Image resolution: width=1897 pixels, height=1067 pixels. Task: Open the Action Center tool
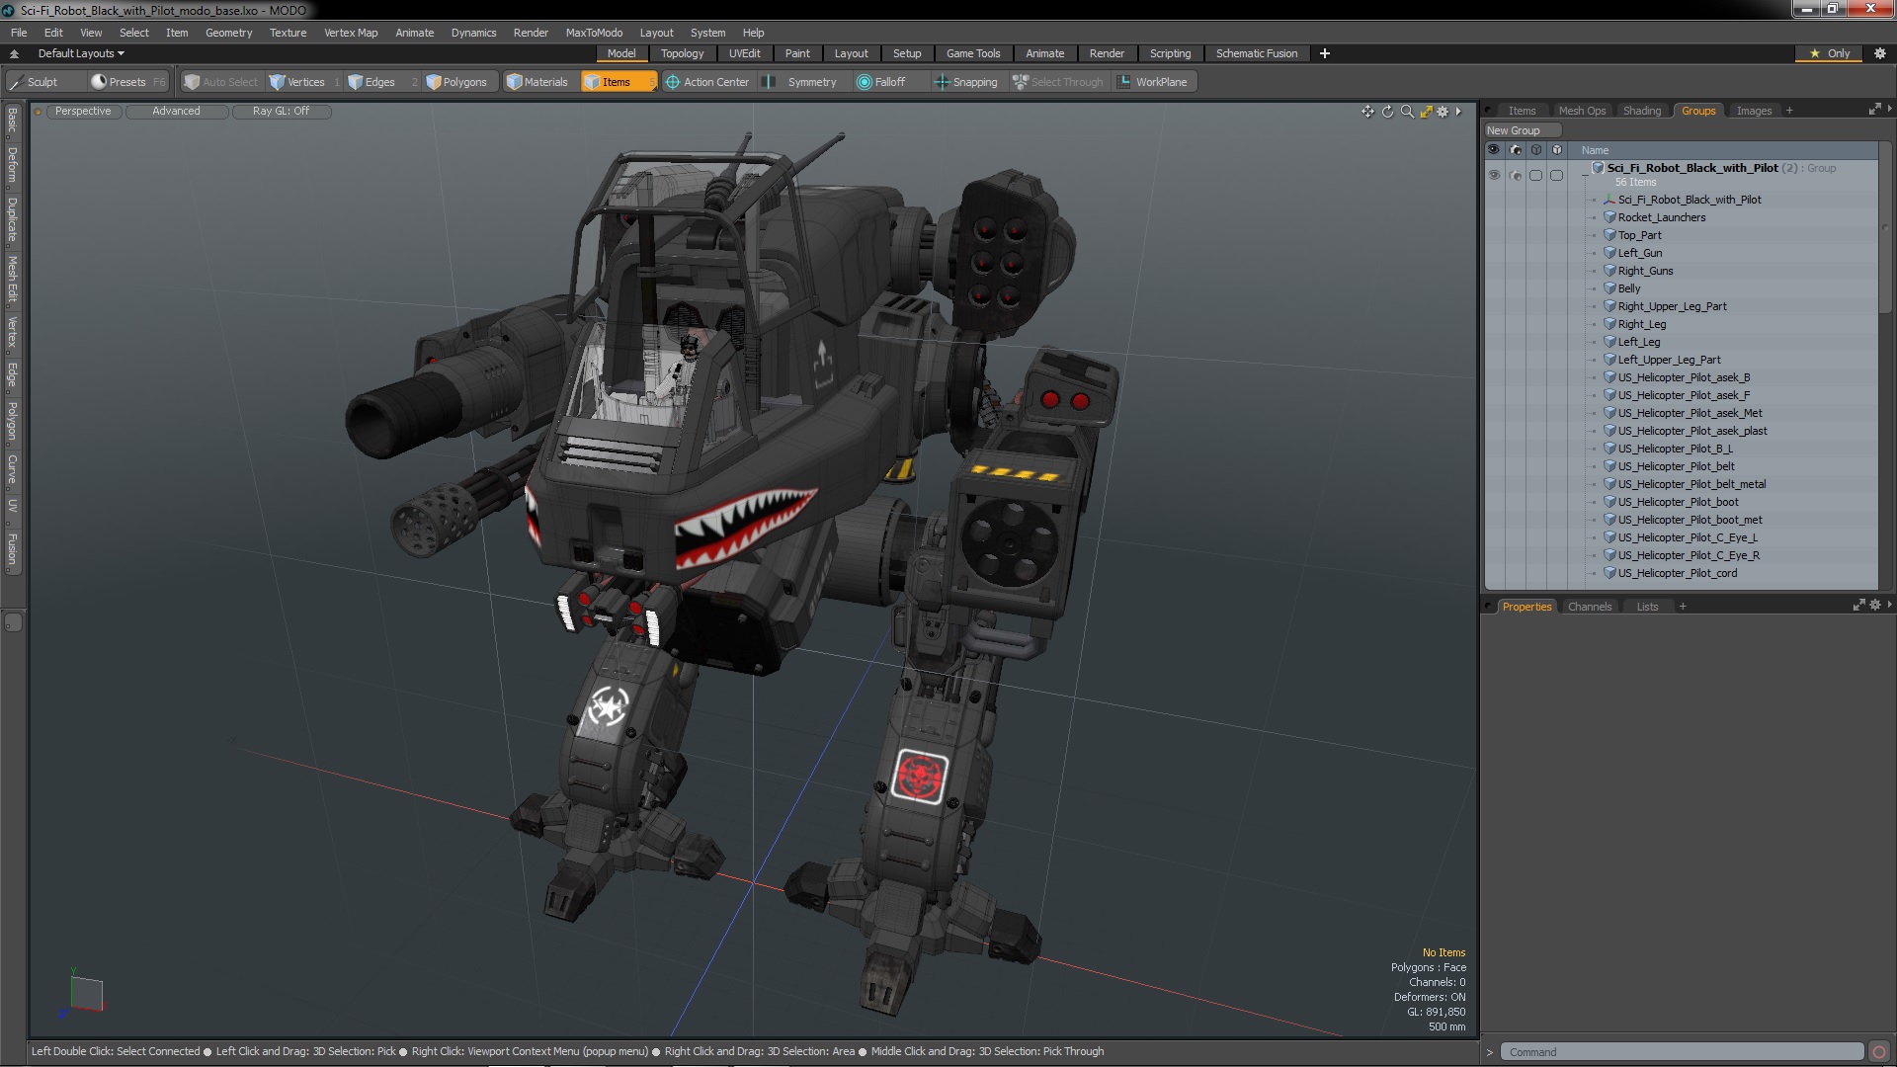click(x=707, y=82)
